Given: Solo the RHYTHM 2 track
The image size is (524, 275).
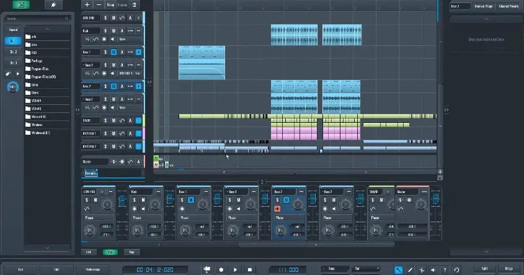Looking at the screenshot, I should [105, 147].
